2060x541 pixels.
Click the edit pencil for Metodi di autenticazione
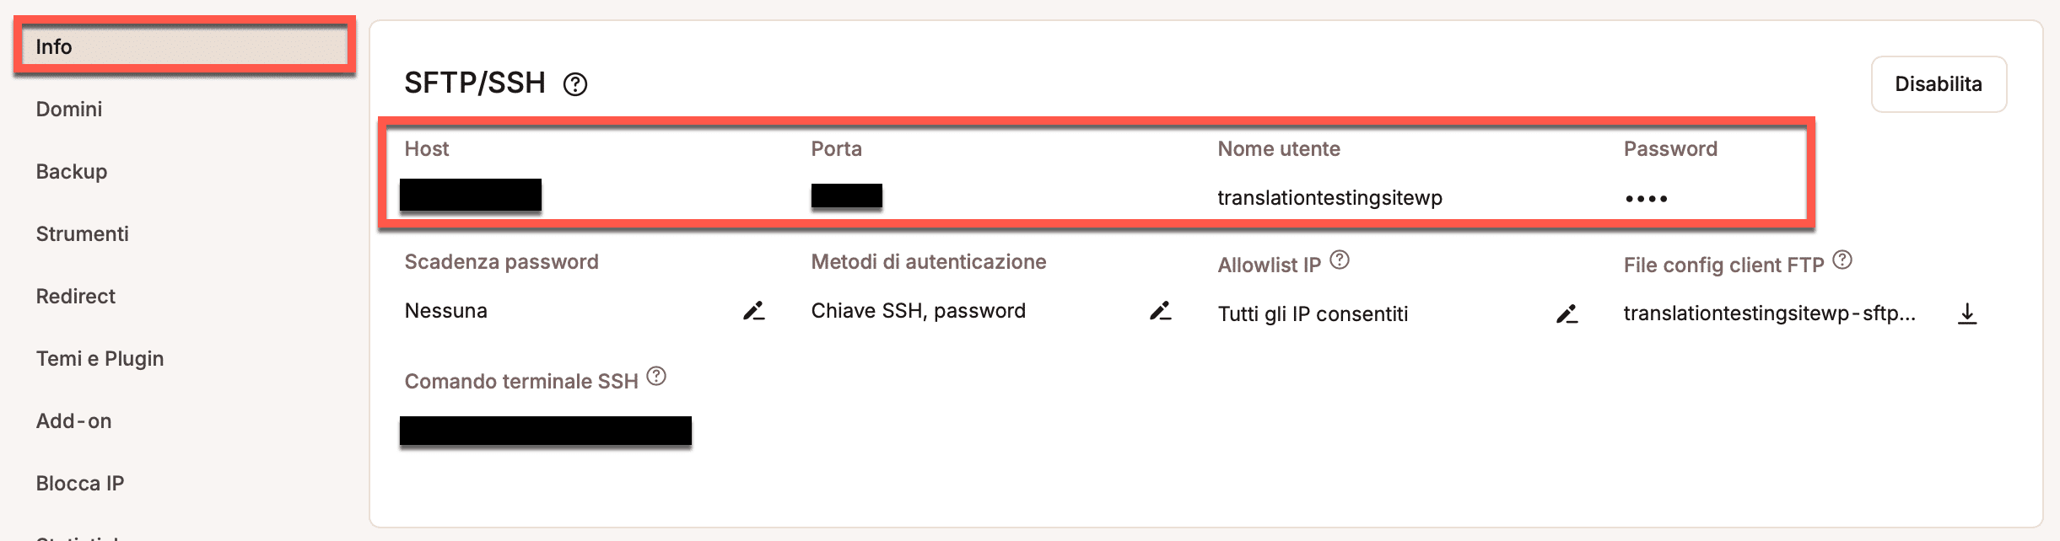pyautogui.click(x=1162, y=311)
